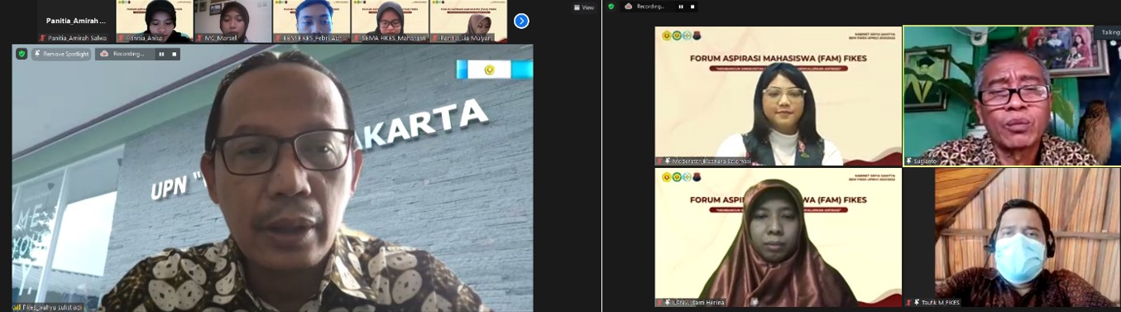The height and width of the screenshot is (312, 1121).
Task: Click the muted mic icon beside MC_Marsel
Action: point(199,38)
